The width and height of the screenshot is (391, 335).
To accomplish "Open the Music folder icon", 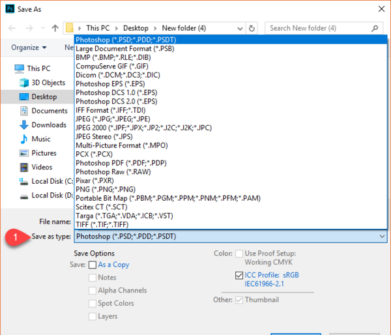I will click(x=24, y=139).
